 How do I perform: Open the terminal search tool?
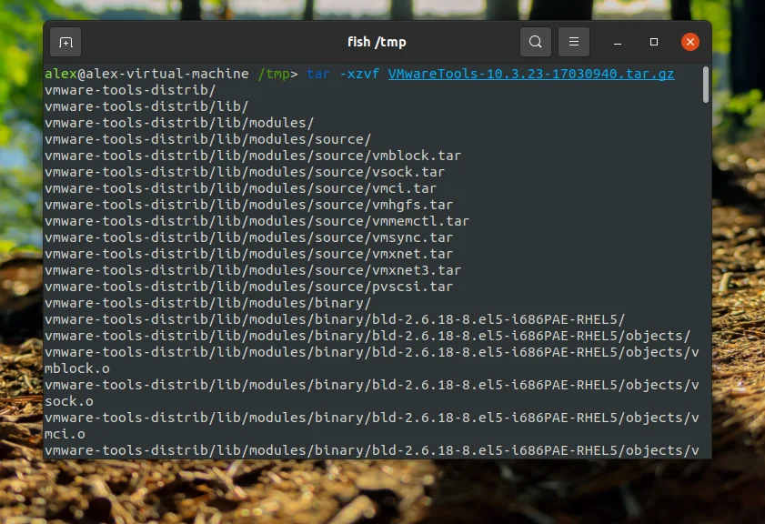pyautogui.click(x=535, y=42)
